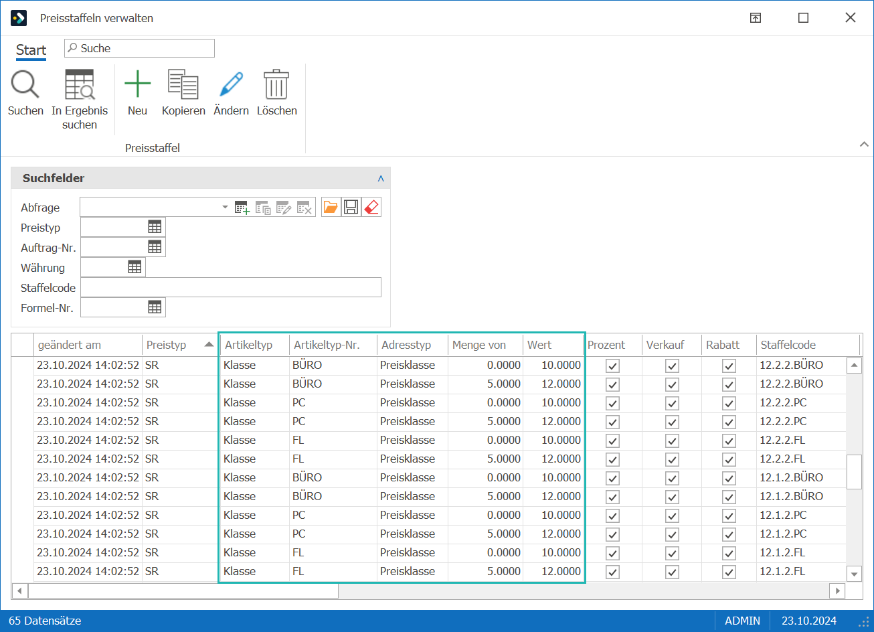This screenshot has height=632, width=874.
Task: Click the 65 Datensätze status bar text
Action: point(46,621)
